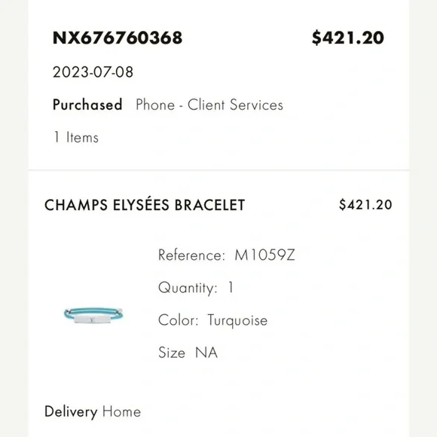Select the Turquoise color value
The width and height of the screenshot is (437, 437).
237,320
